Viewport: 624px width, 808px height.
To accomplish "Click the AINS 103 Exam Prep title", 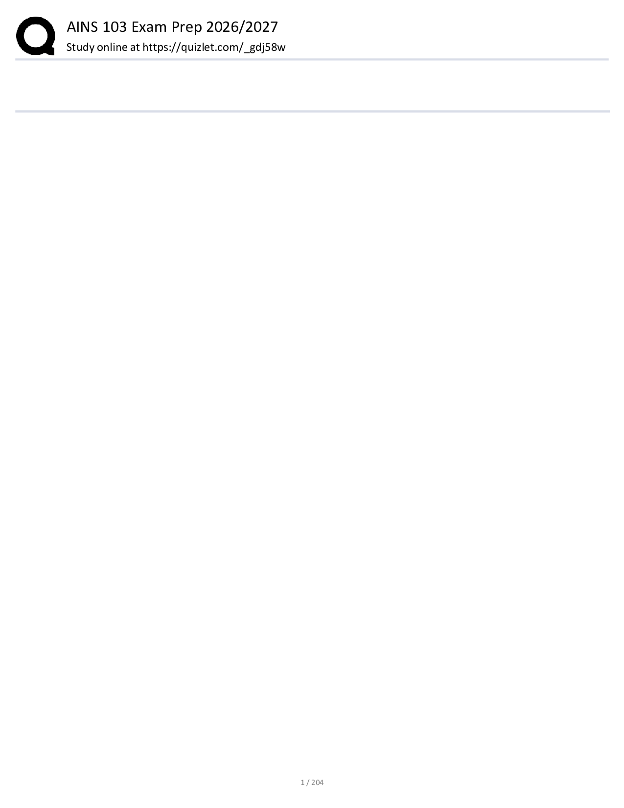I will (172, 27).
